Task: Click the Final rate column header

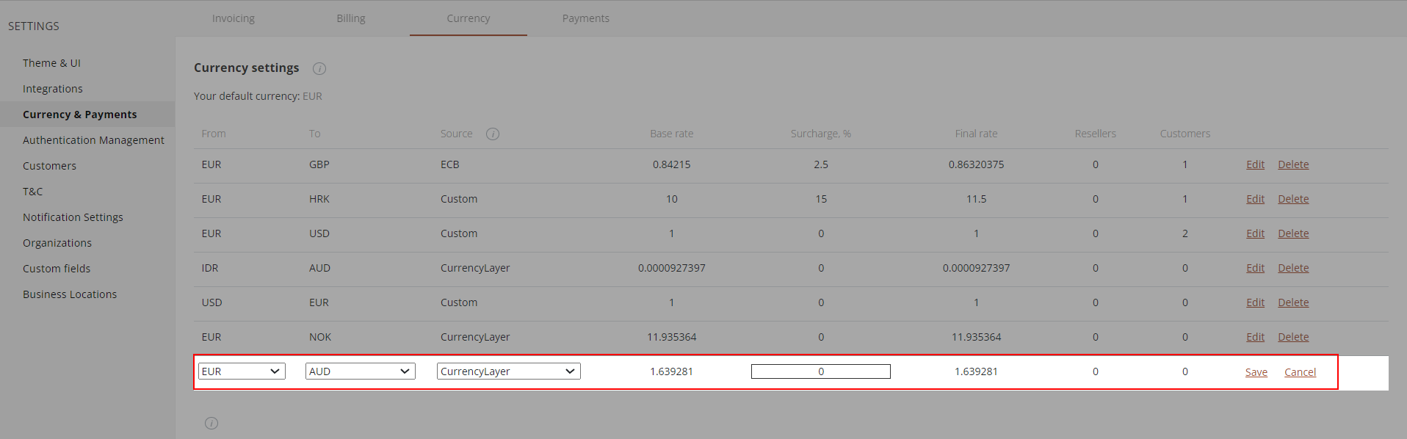Action: [x=976, y=134]
